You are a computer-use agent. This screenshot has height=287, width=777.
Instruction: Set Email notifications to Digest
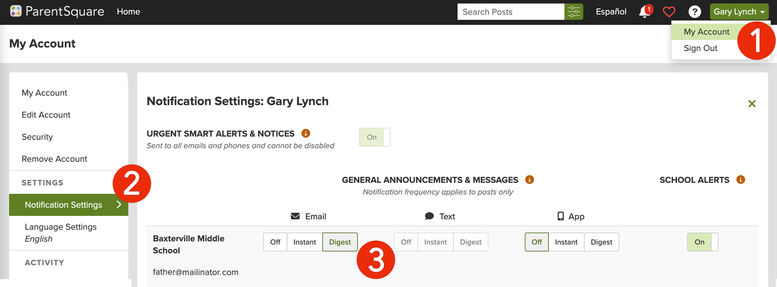click(340, 242)
